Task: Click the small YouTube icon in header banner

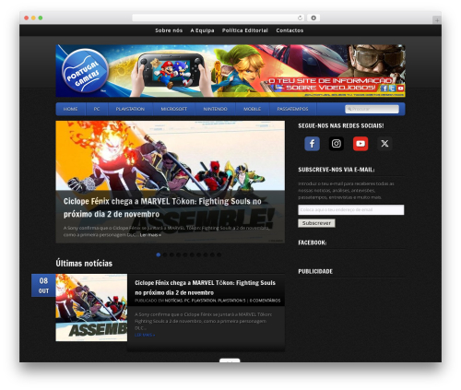Action: click(x=400, y=89)
